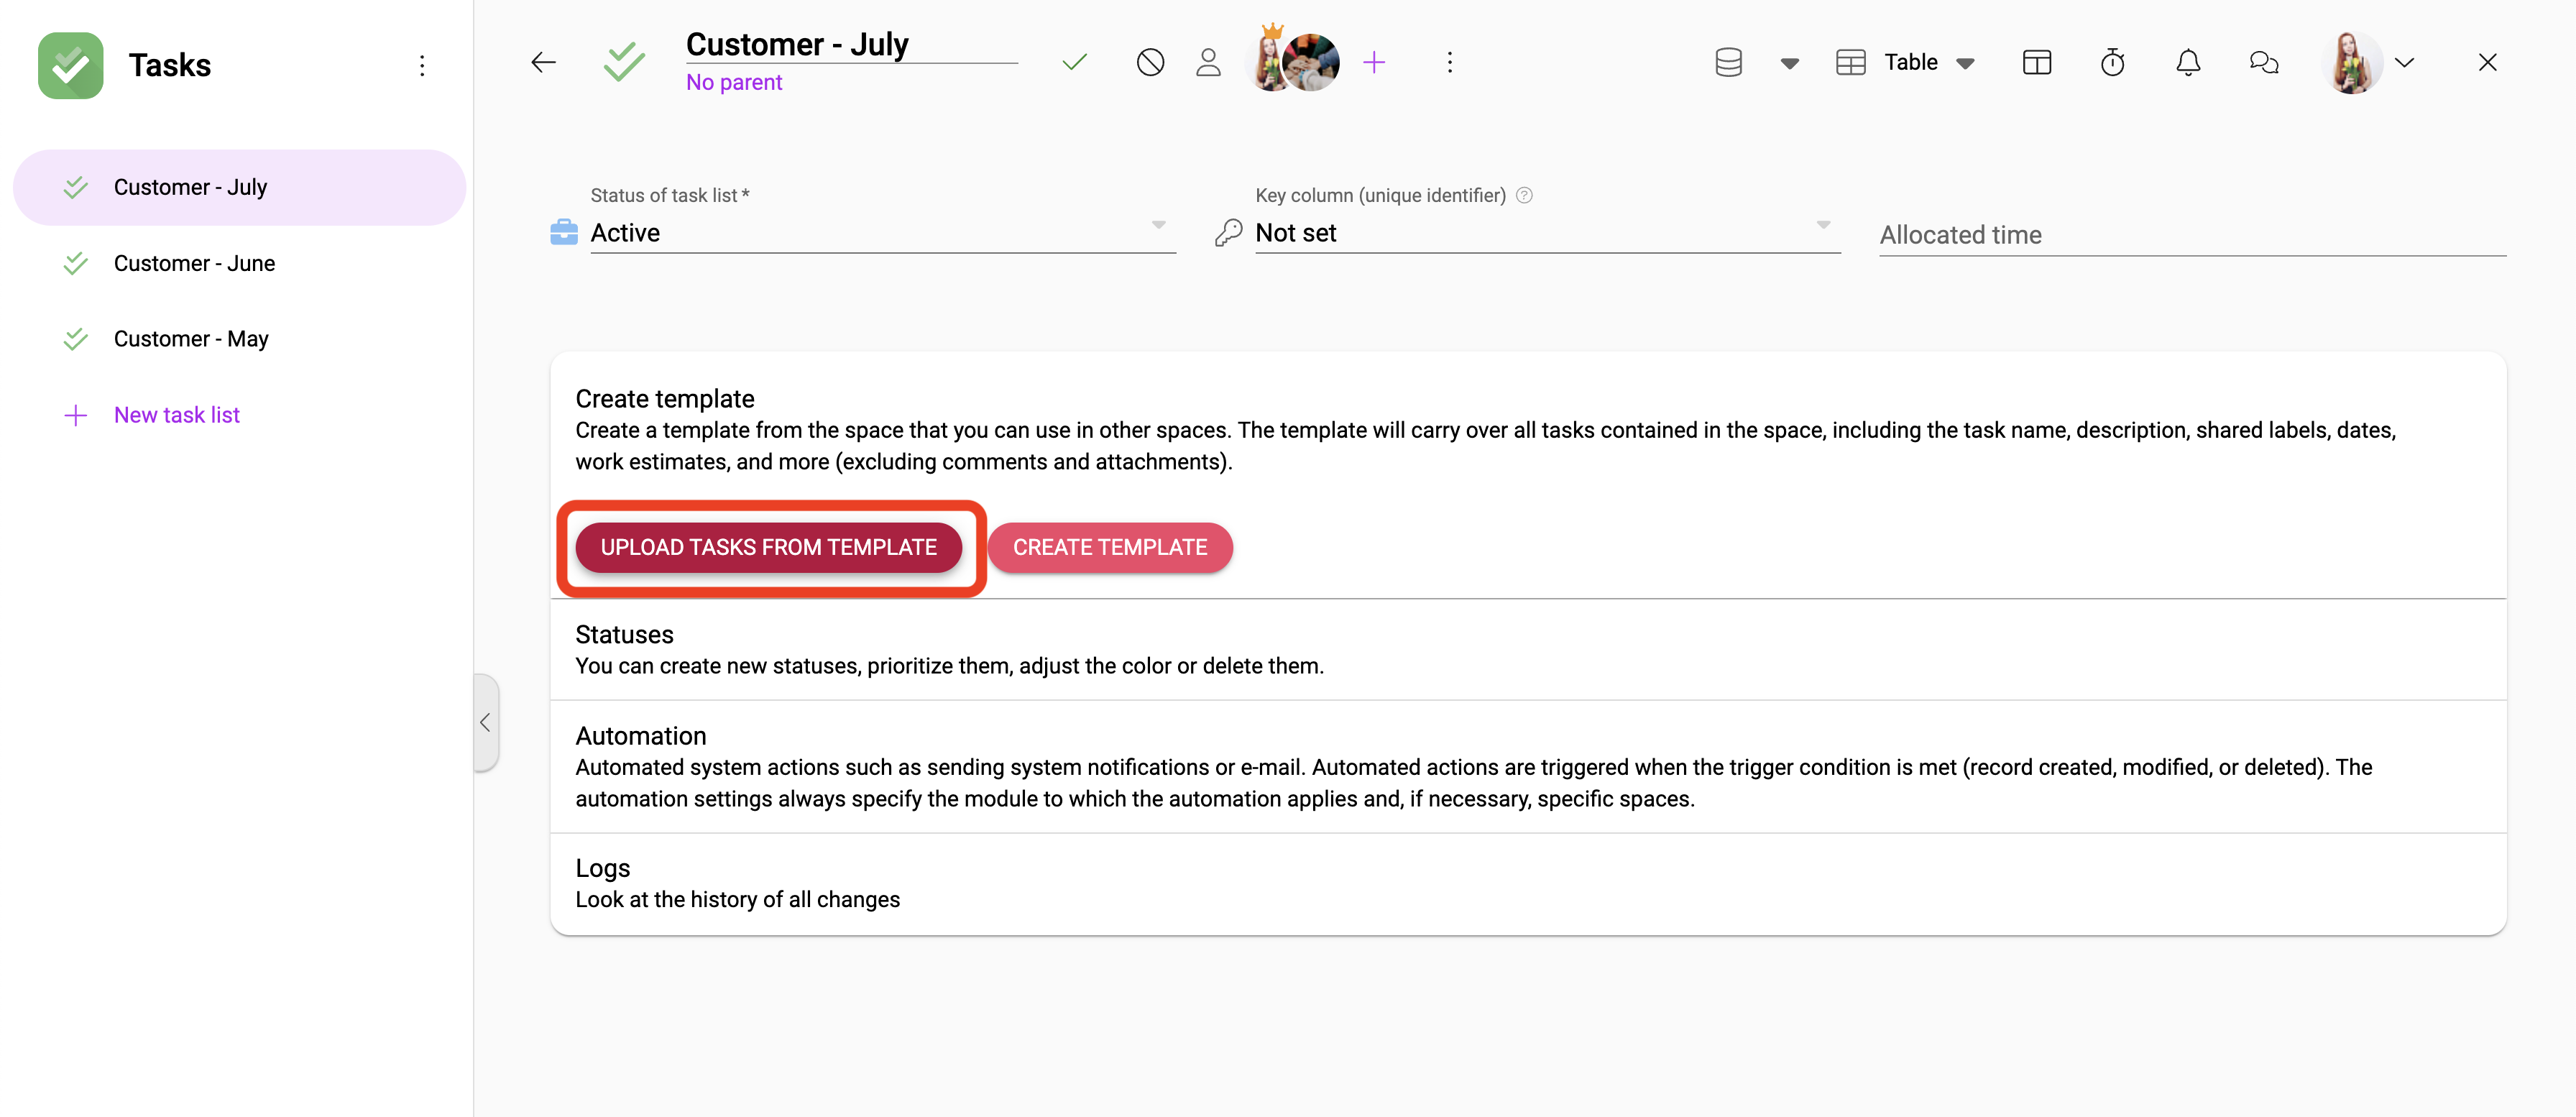Select Customer - June task list
The width and height of the screenshot is (2576, 1117).
[x=239, y=263]
